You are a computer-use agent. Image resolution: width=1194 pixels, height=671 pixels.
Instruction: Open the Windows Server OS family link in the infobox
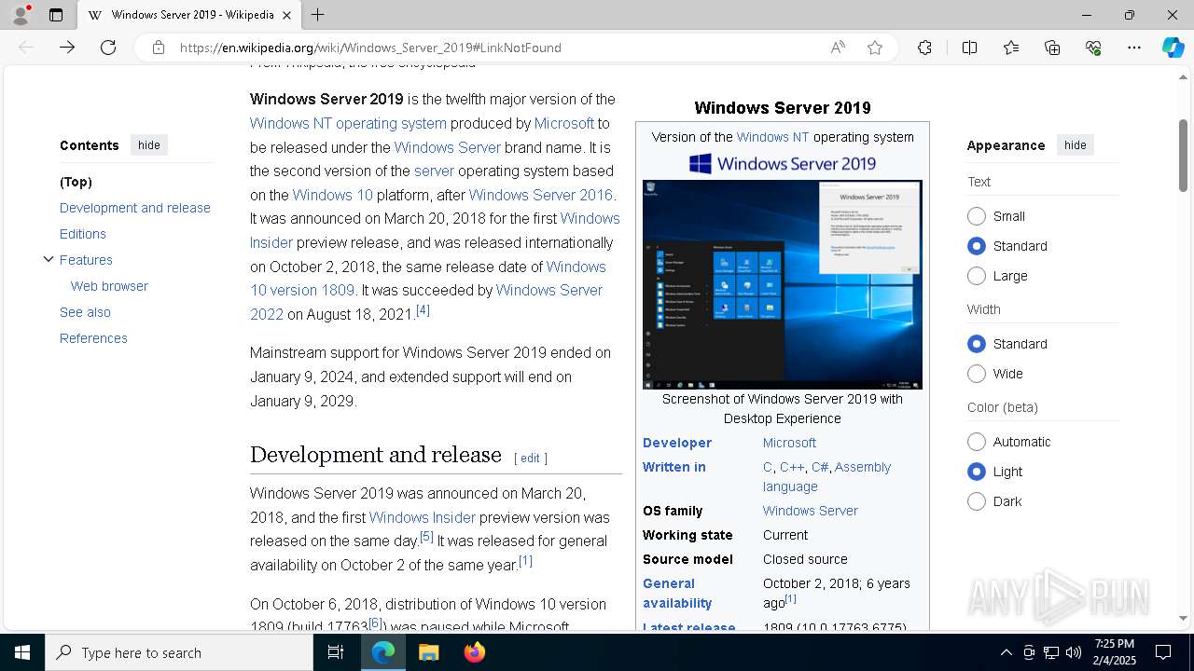[810, 511]
